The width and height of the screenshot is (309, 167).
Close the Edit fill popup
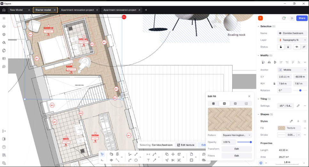click(x=249, y=96)
